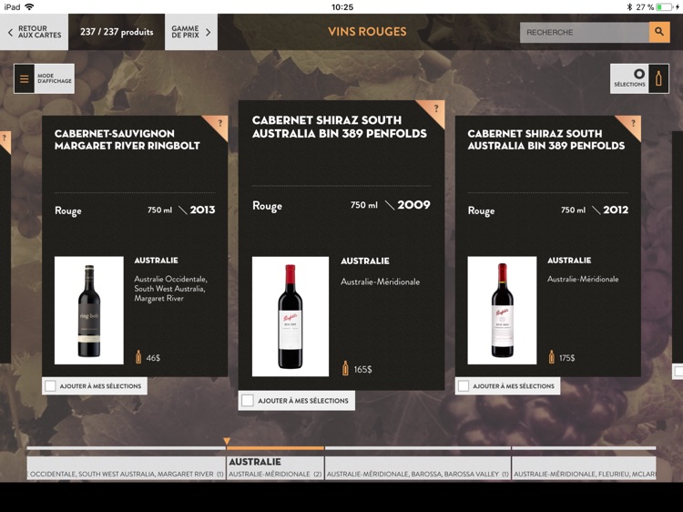Image resolution: width=683 pixels, height=512 pixels.
Task: Click the orange search magnifier icon
Action: pyautogui.click(x=659, y=32)
